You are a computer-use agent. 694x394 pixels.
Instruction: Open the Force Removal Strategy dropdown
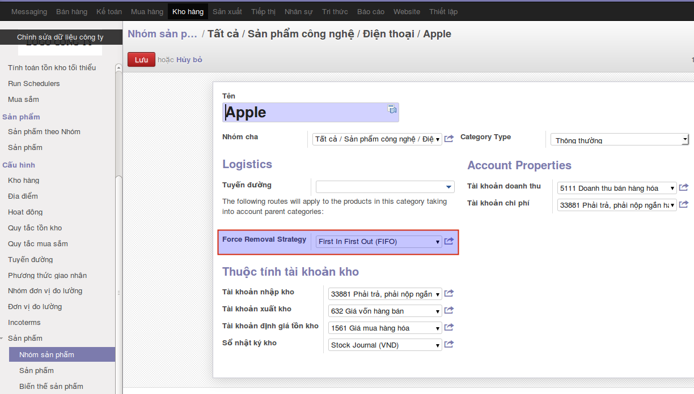(x=379, y=242)
